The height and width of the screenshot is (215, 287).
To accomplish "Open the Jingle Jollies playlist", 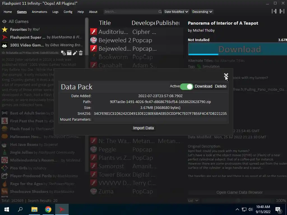I will tap(42, 153).
